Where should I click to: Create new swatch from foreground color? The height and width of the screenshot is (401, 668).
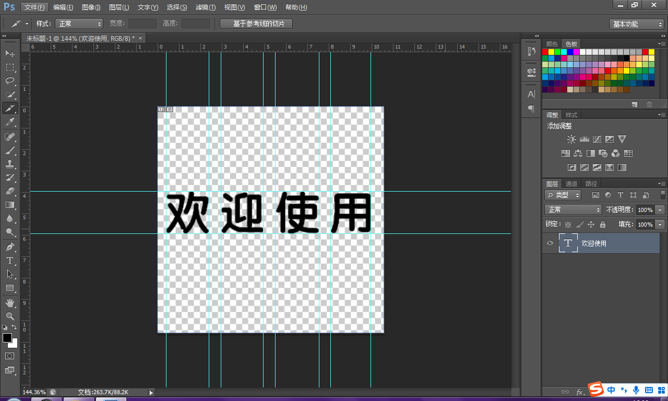point(634,104)
